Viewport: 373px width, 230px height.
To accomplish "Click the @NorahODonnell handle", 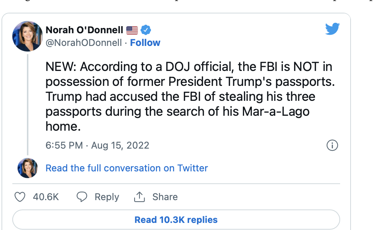I will (x=84, y=43).
